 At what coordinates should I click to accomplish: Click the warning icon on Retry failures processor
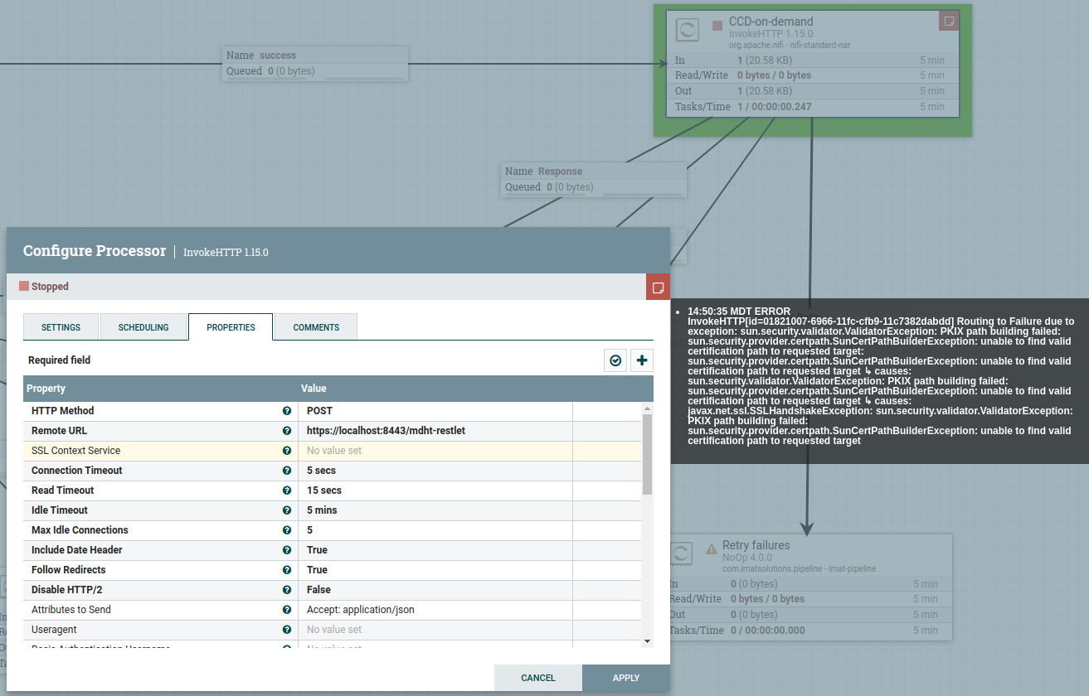711,549
